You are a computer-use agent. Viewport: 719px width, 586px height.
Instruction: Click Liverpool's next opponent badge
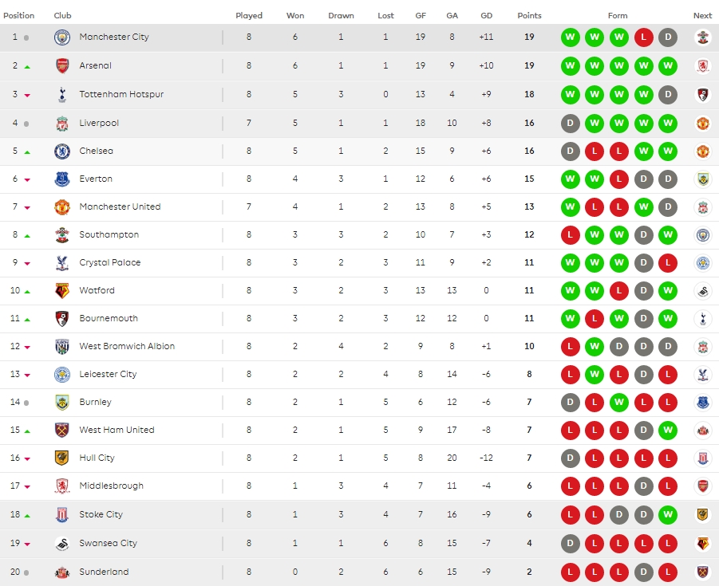click(702, 124)
